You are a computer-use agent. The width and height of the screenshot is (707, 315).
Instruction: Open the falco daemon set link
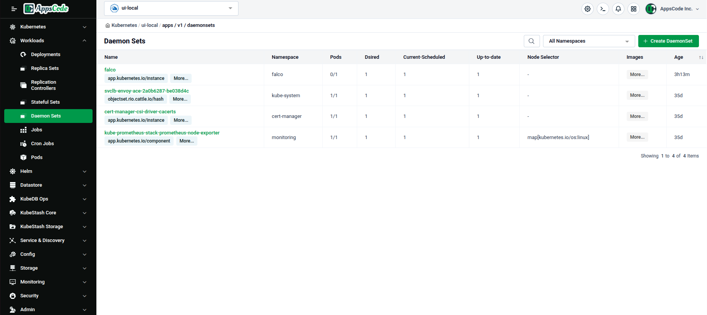110,70
